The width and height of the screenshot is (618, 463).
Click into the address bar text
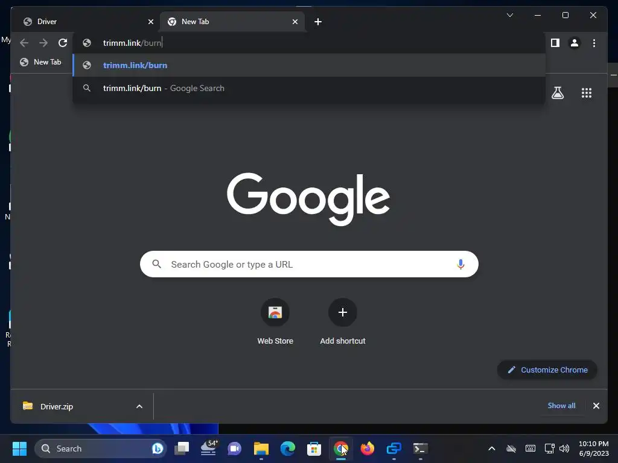pos(132,43)
